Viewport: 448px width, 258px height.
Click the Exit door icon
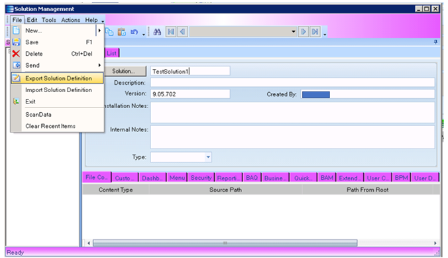point(17,101)
